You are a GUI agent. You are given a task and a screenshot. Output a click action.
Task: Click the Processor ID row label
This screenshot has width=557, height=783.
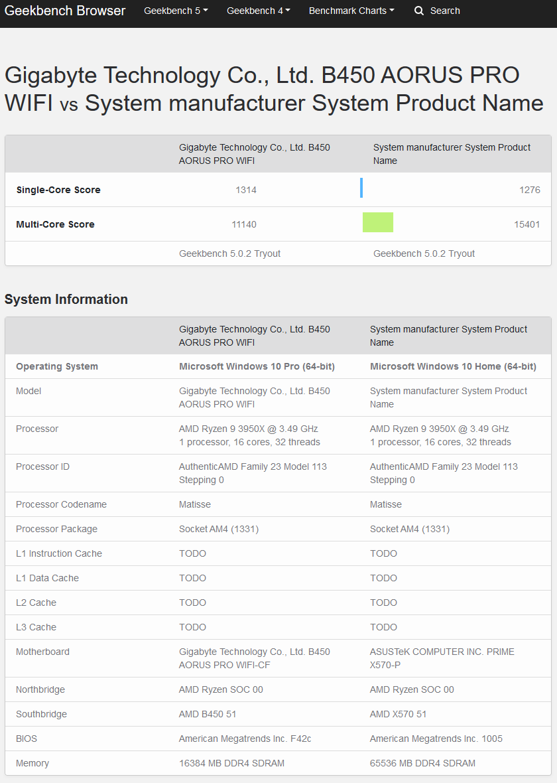[43, 466]
